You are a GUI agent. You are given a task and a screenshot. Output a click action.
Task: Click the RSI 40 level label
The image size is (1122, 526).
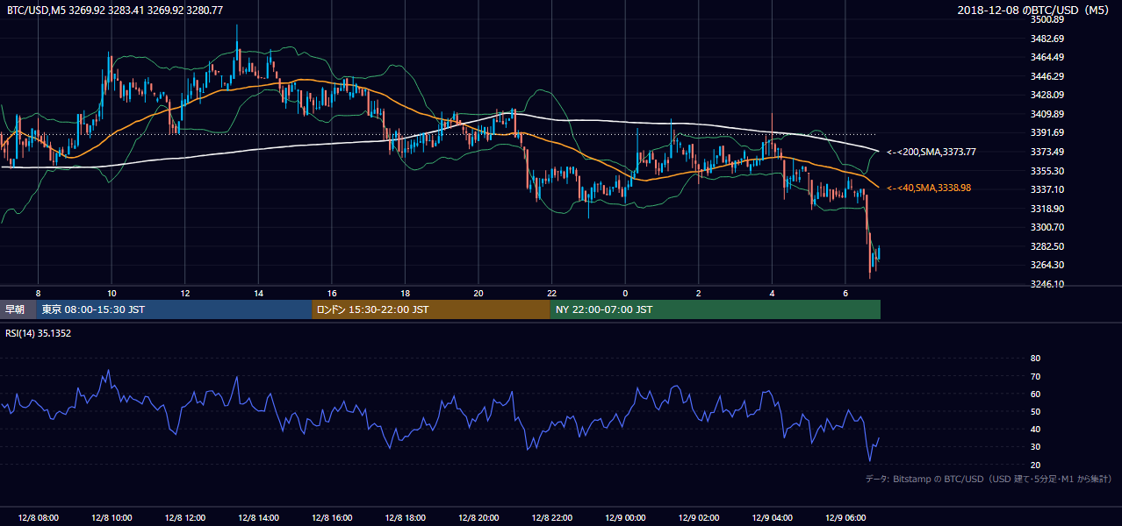click(1035, 429)
